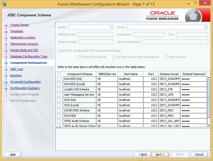This screenshot has height=161, width=213.
Task: Select the Component Datasources step
Action: (28, 63)
